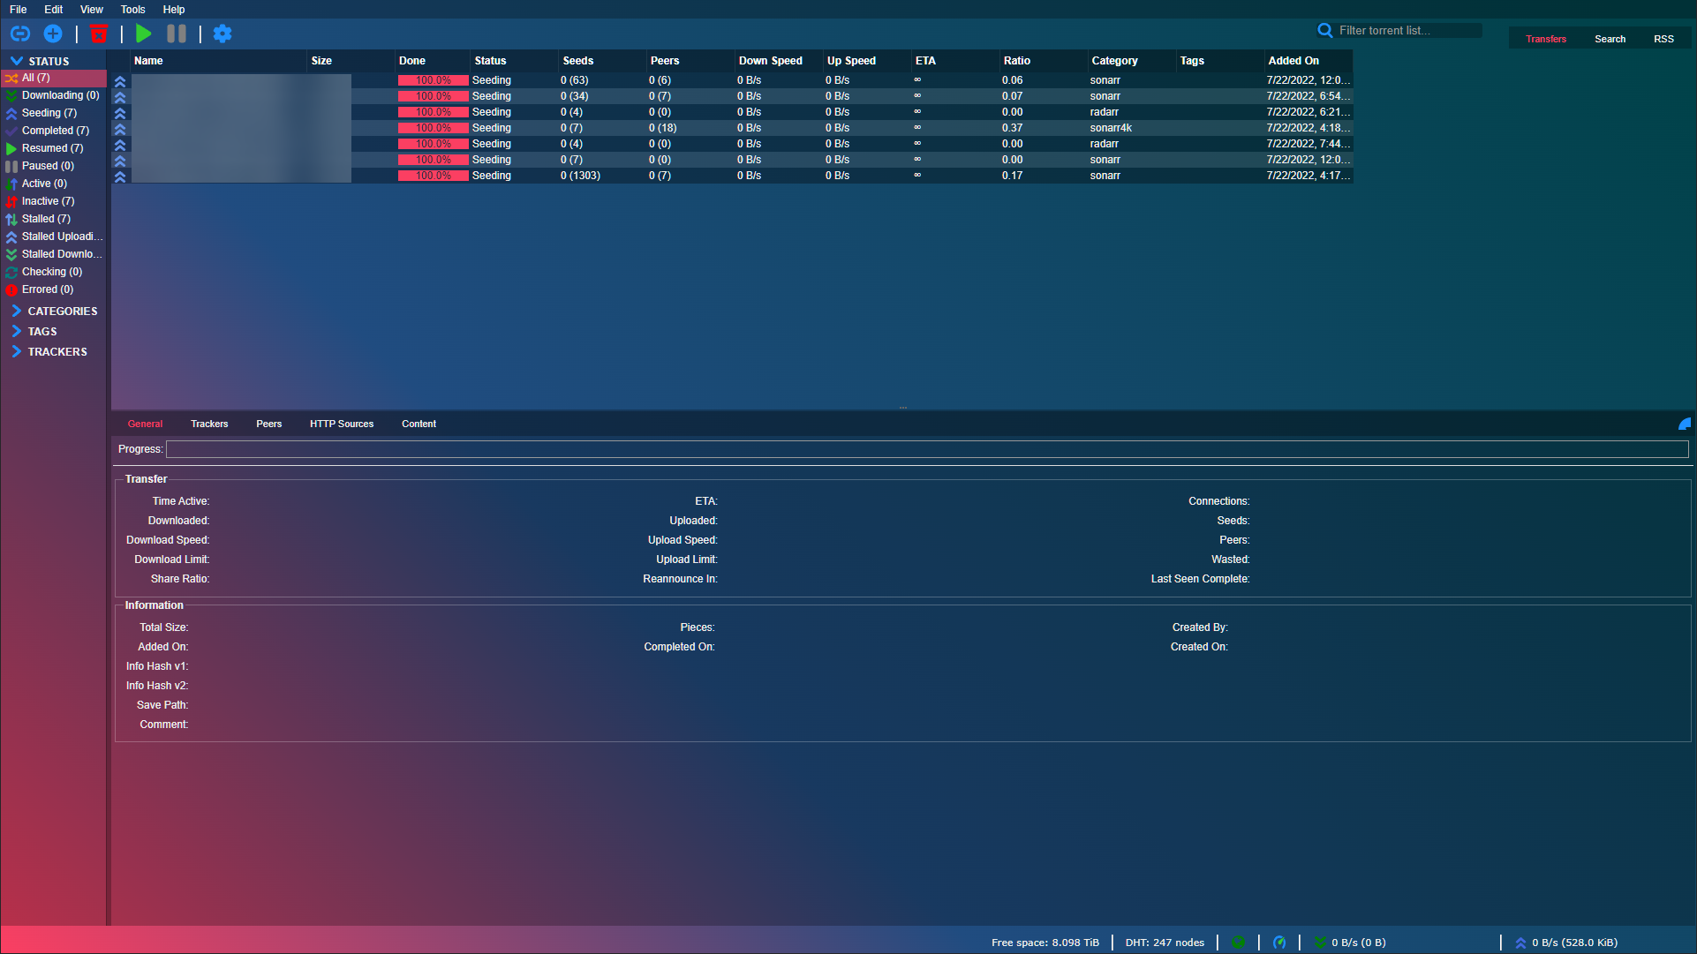
Task: Filter by Checking (0)
Action: (x=55, y=272)
